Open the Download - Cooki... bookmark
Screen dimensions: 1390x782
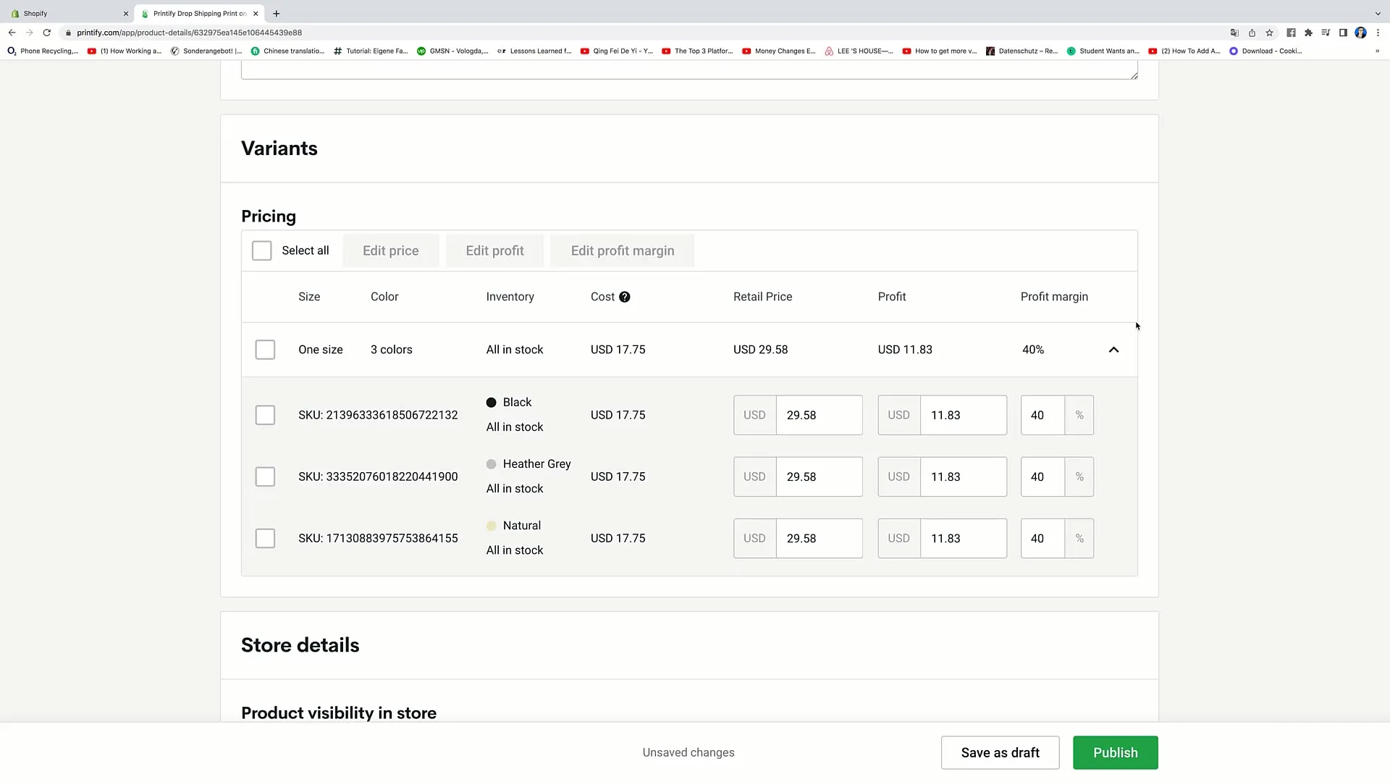[x=1265, y=51]
